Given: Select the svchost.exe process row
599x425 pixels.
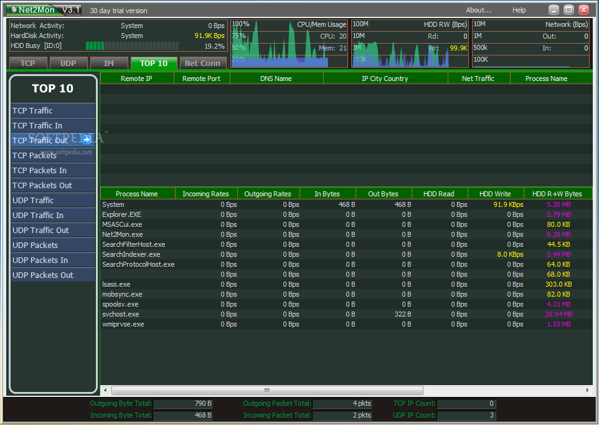Looking at the screenshot, I should (x=346, y=314).
